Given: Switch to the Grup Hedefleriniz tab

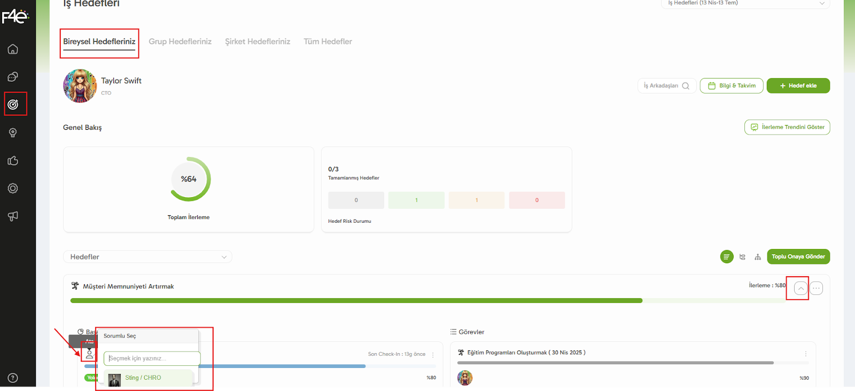Looking at the screenshot, I should tap(180, 42).
